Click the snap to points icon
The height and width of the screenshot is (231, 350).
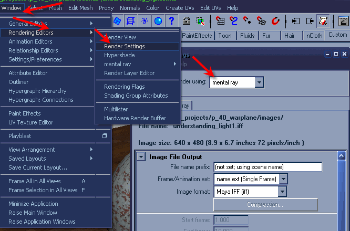point(248,21)
